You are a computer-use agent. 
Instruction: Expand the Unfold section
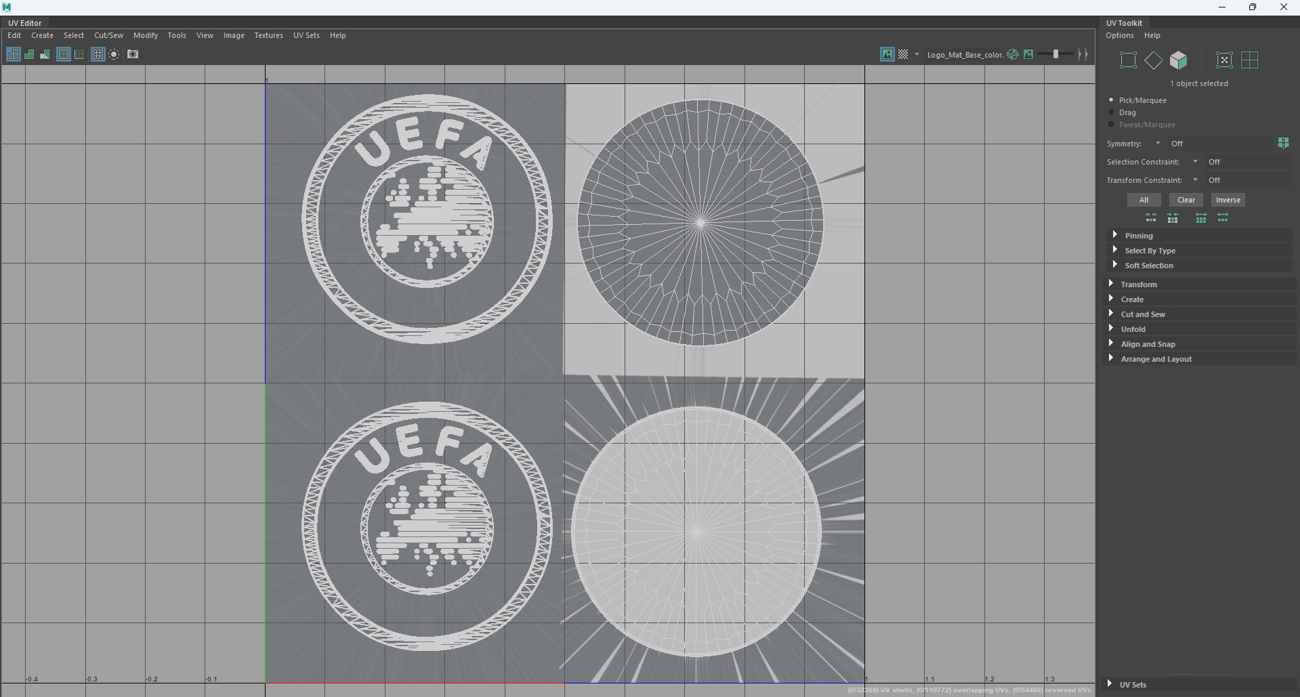click(x=1199, y=329)
